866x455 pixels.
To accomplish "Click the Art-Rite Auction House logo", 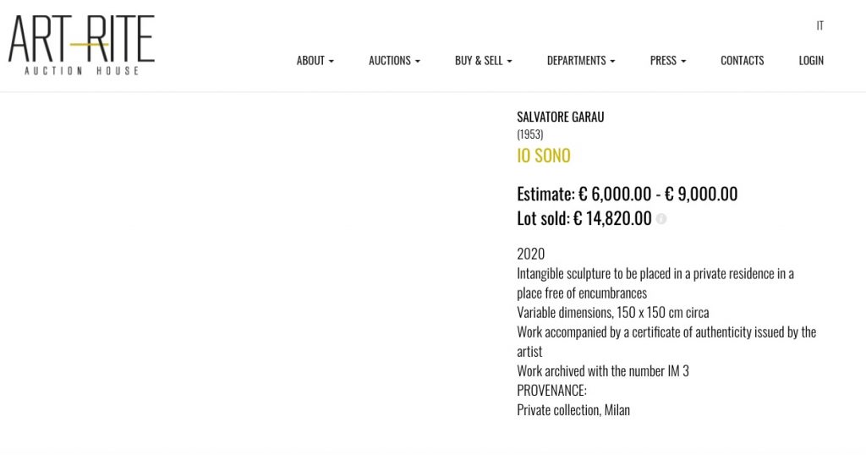I will pyautogui.click(x=81, y=45).
